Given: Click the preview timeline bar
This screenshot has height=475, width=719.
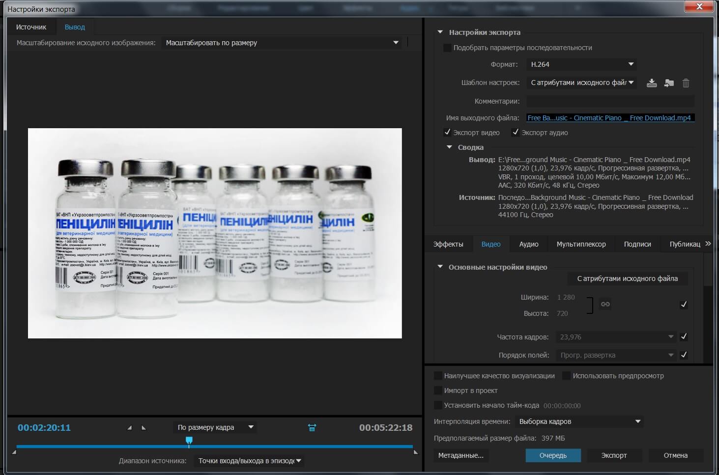Looking at the screenshot, I should (215, 447).
